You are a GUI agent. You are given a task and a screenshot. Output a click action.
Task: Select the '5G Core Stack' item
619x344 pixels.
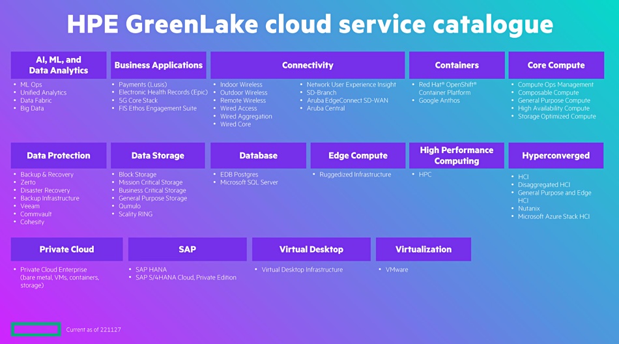click(138, 100)
